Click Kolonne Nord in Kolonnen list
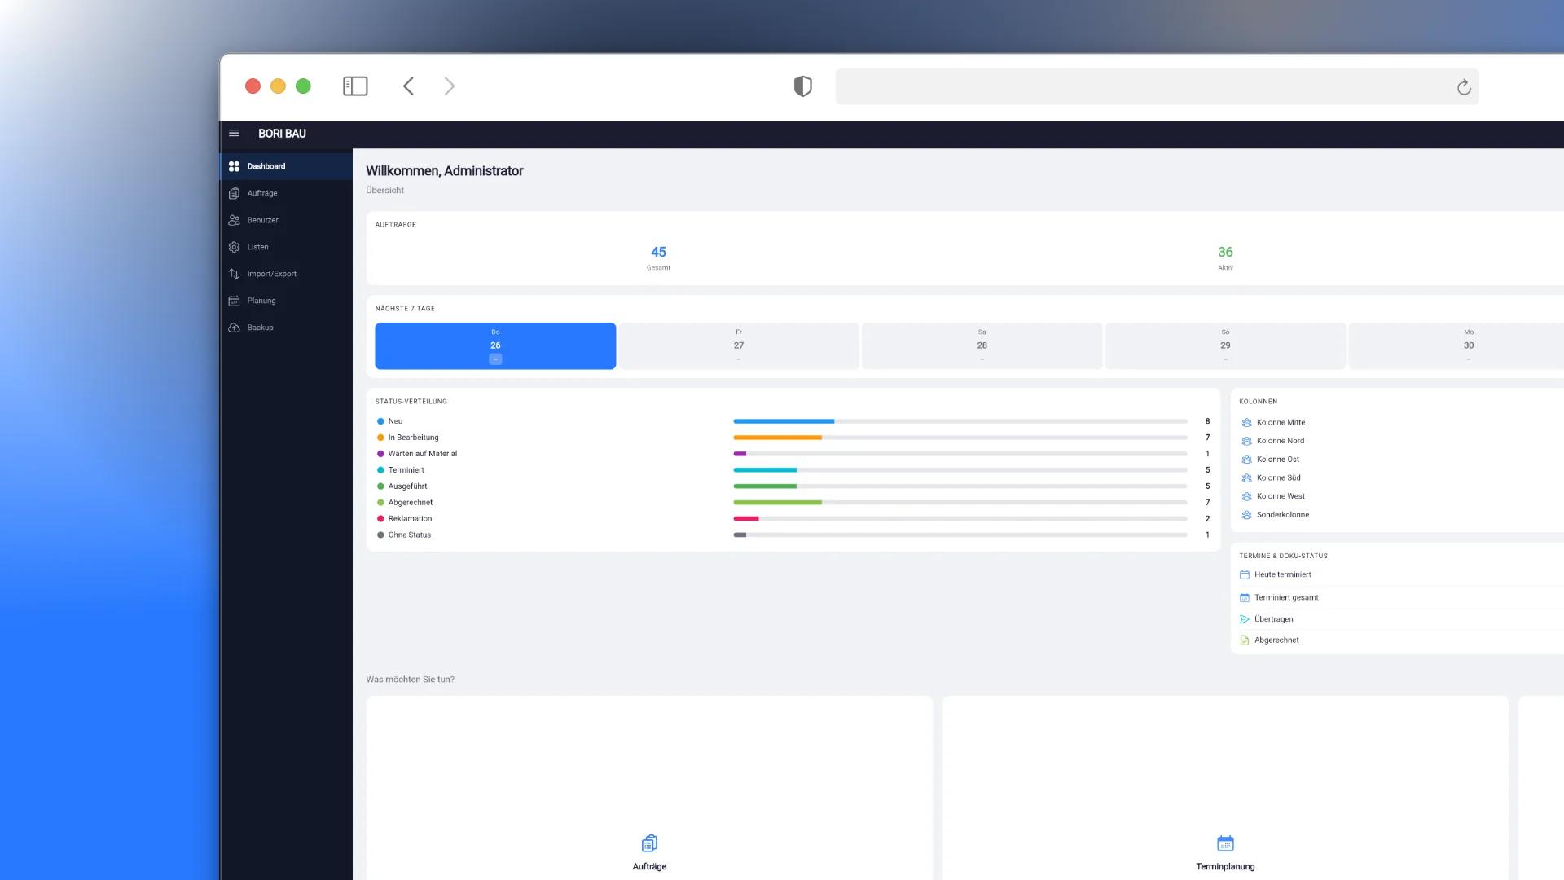The image size is (1564, 880). tap(1280, 441)
